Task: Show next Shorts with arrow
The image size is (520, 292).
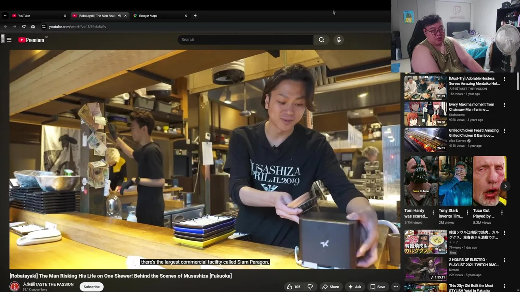Action: tap(505, 186)
